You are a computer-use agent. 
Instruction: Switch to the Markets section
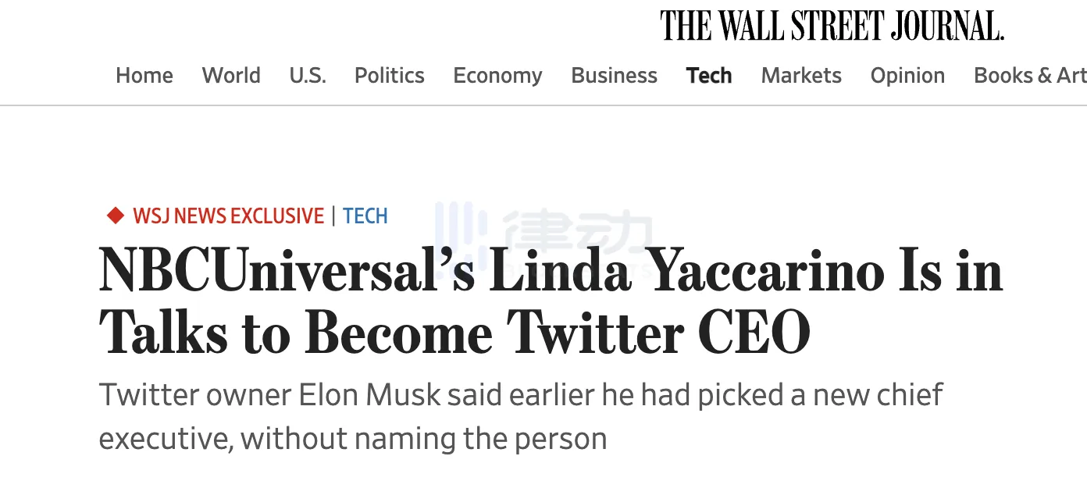[801, 76]
